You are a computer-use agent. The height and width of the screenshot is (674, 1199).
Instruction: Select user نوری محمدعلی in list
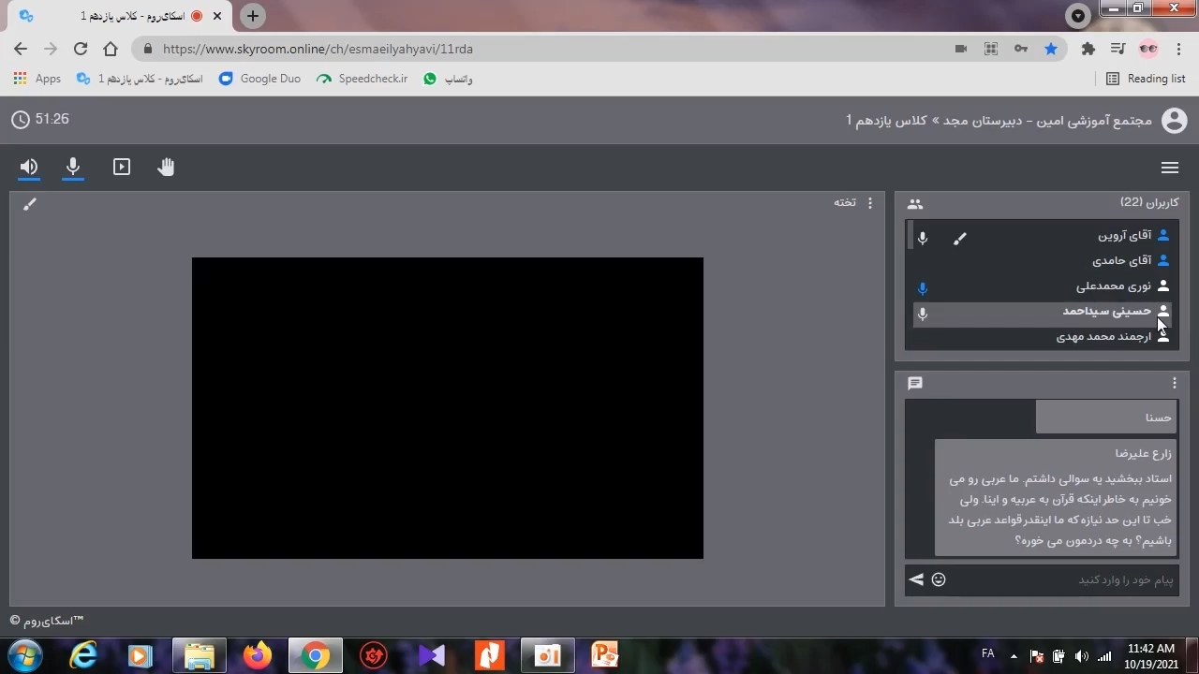[x=1113, y=286]
